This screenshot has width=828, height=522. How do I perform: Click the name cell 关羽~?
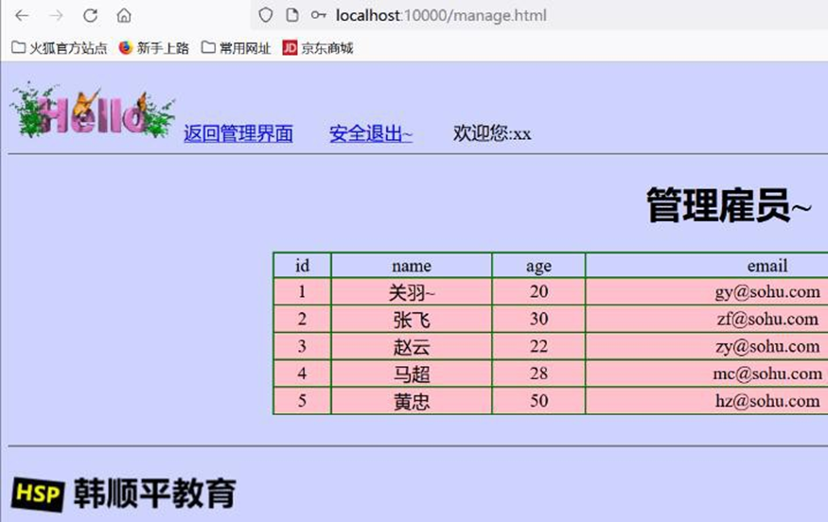tap(411, 293)
